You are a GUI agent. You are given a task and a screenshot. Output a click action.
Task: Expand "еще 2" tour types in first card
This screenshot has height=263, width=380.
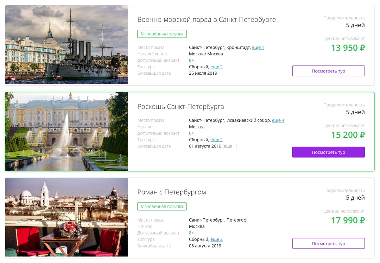217,67
